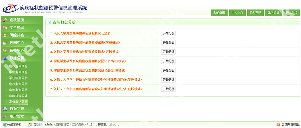Click 开始分析 for report 4 缺课登记表<学校模式>

[x=168, y=61]
